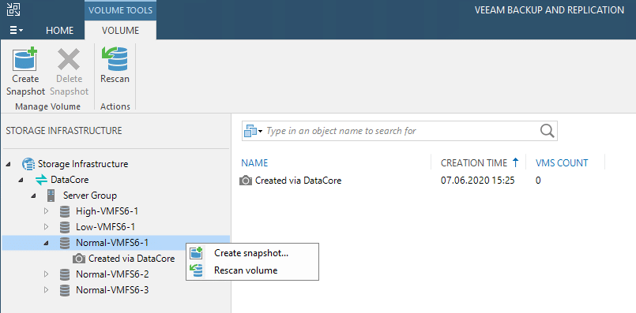Click the Low-VMFS6-1 disk icon

[65, 227]
